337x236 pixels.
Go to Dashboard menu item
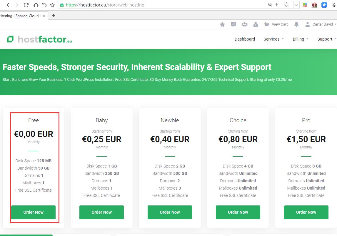(245, 39)
